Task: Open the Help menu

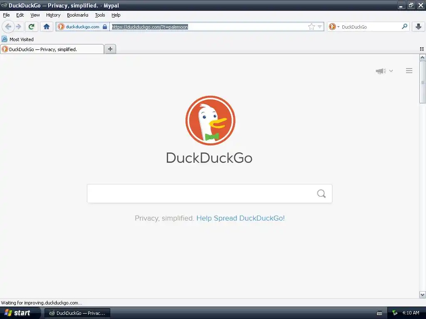Action: [116, 15]
